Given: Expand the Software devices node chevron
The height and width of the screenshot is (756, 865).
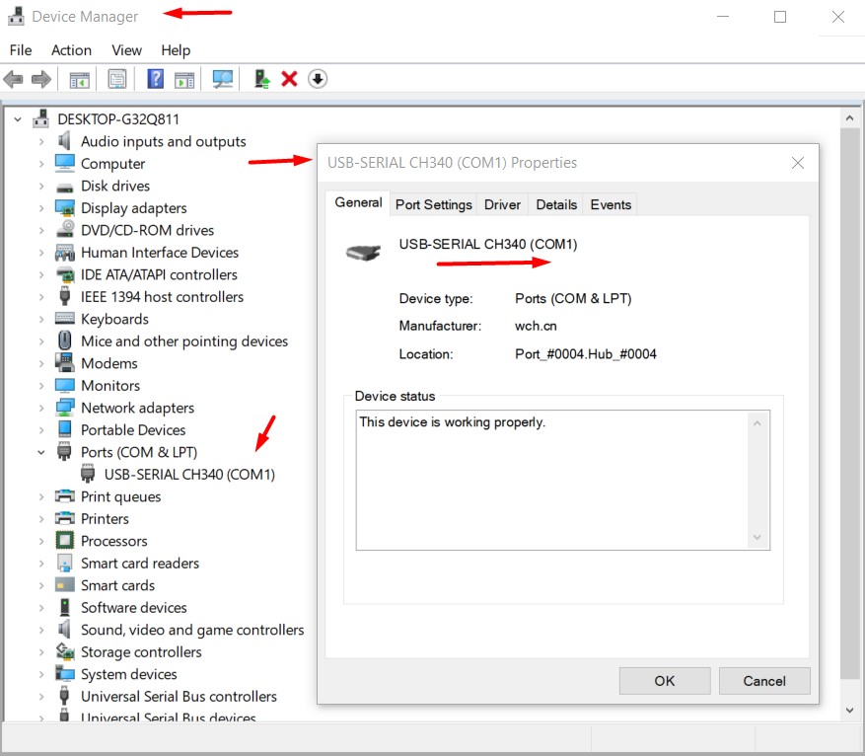Looking at the screenshot, I should 41,608.
